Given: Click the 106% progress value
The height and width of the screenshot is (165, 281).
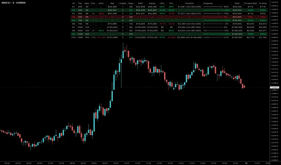Looking at the screenshot, I should [x=227, y=10].
